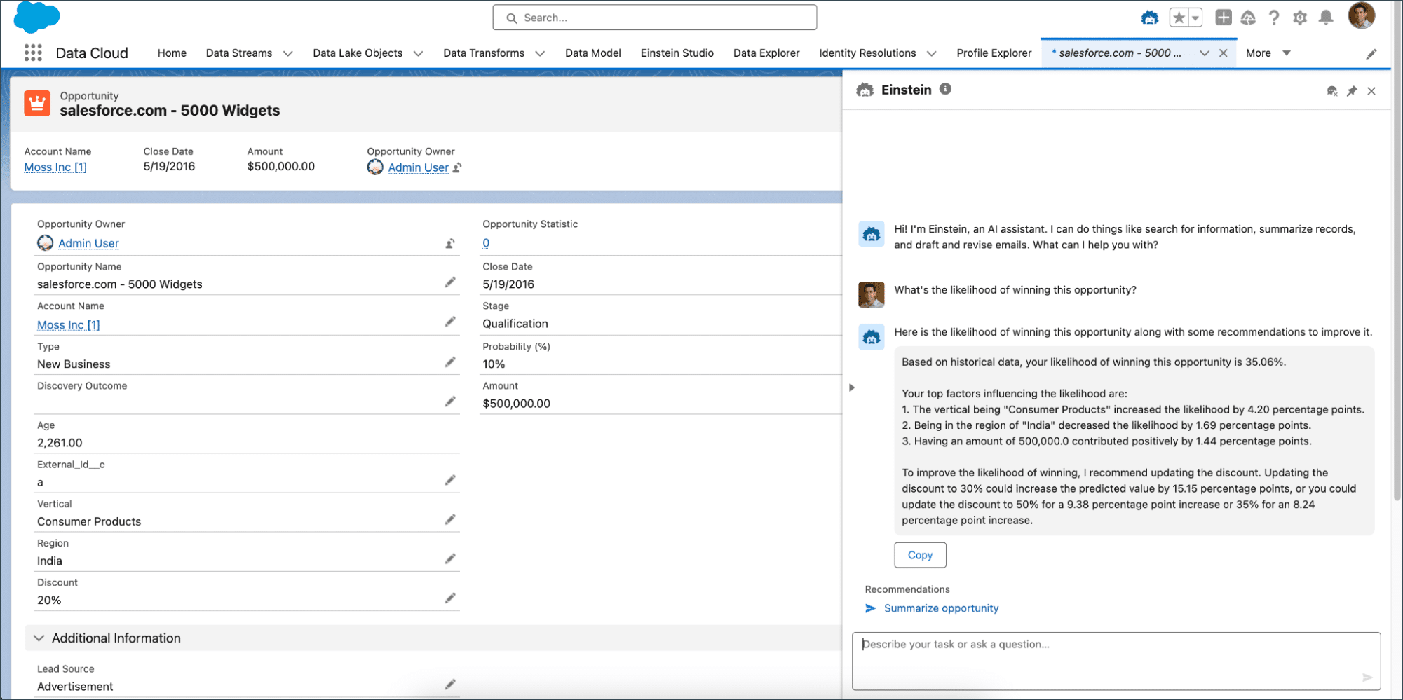Viewport: 1403px width, 700px height.
Task: Edit Lead Source pencil icon
Action: coord(450,685)
